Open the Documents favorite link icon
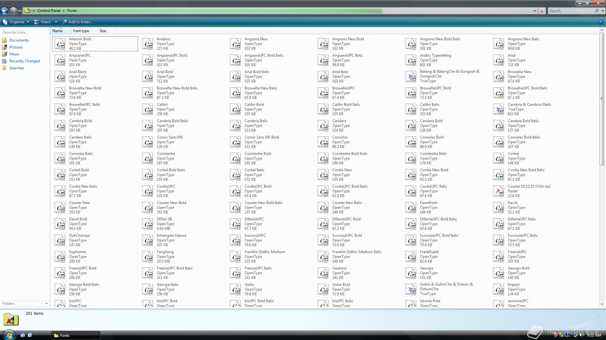This screenshot has width=606, height=340. point(4,40)
